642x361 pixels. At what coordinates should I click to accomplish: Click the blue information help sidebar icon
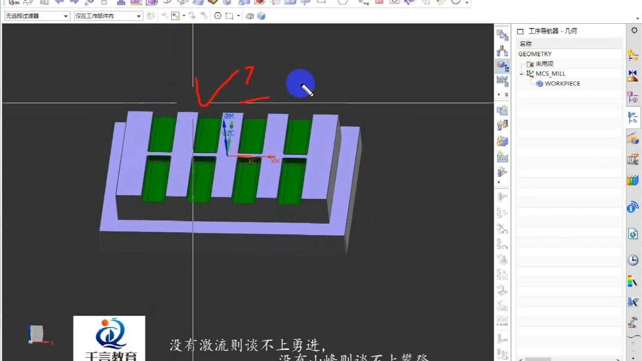632,207
